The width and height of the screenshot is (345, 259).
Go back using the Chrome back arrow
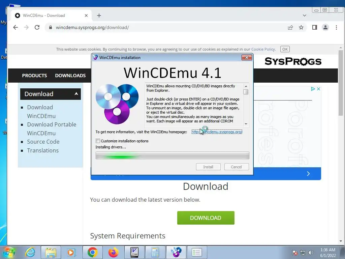[x=15, y=27]
